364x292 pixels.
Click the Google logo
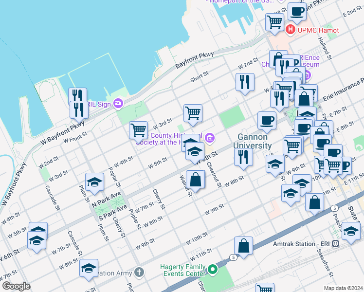[16, 286]
